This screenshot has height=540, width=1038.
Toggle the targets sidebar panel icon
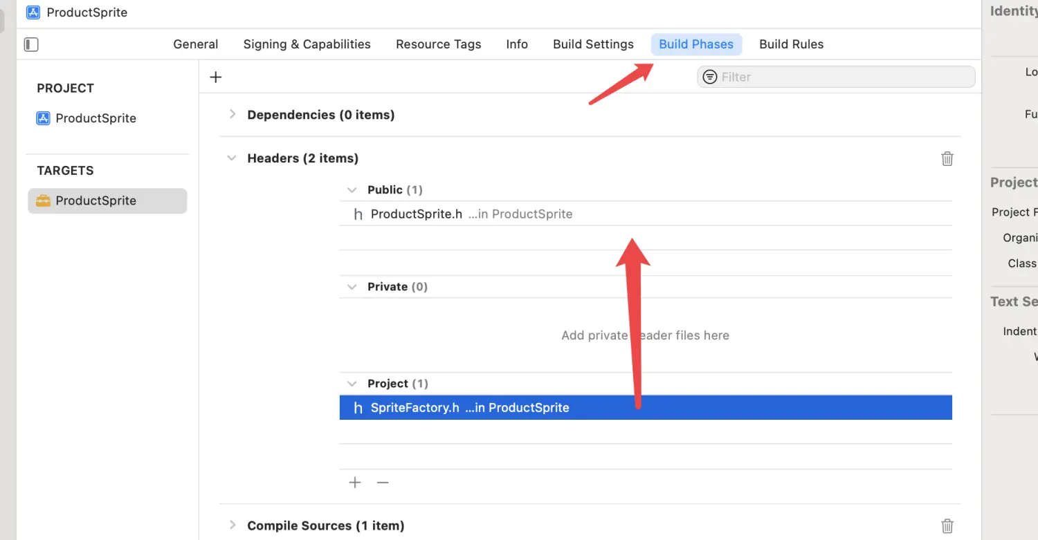click(31, 44)
